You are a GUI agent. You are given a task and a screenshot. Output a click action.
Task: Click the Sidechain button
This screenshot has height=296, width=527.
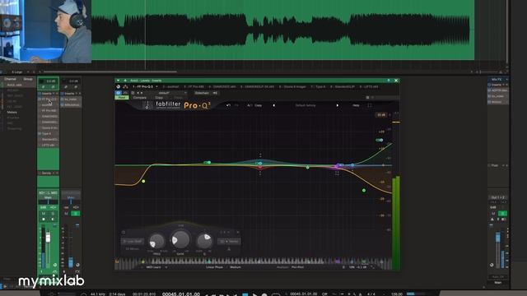202,93
